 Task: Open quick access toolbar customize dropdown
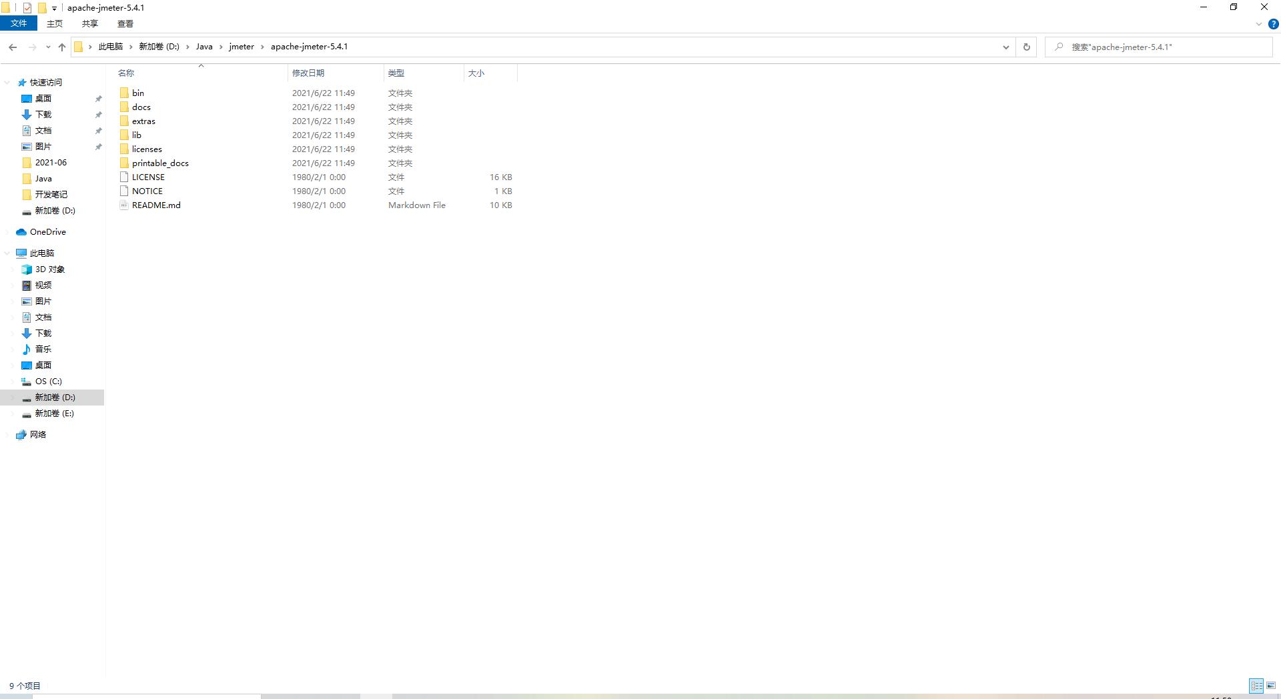55,9
